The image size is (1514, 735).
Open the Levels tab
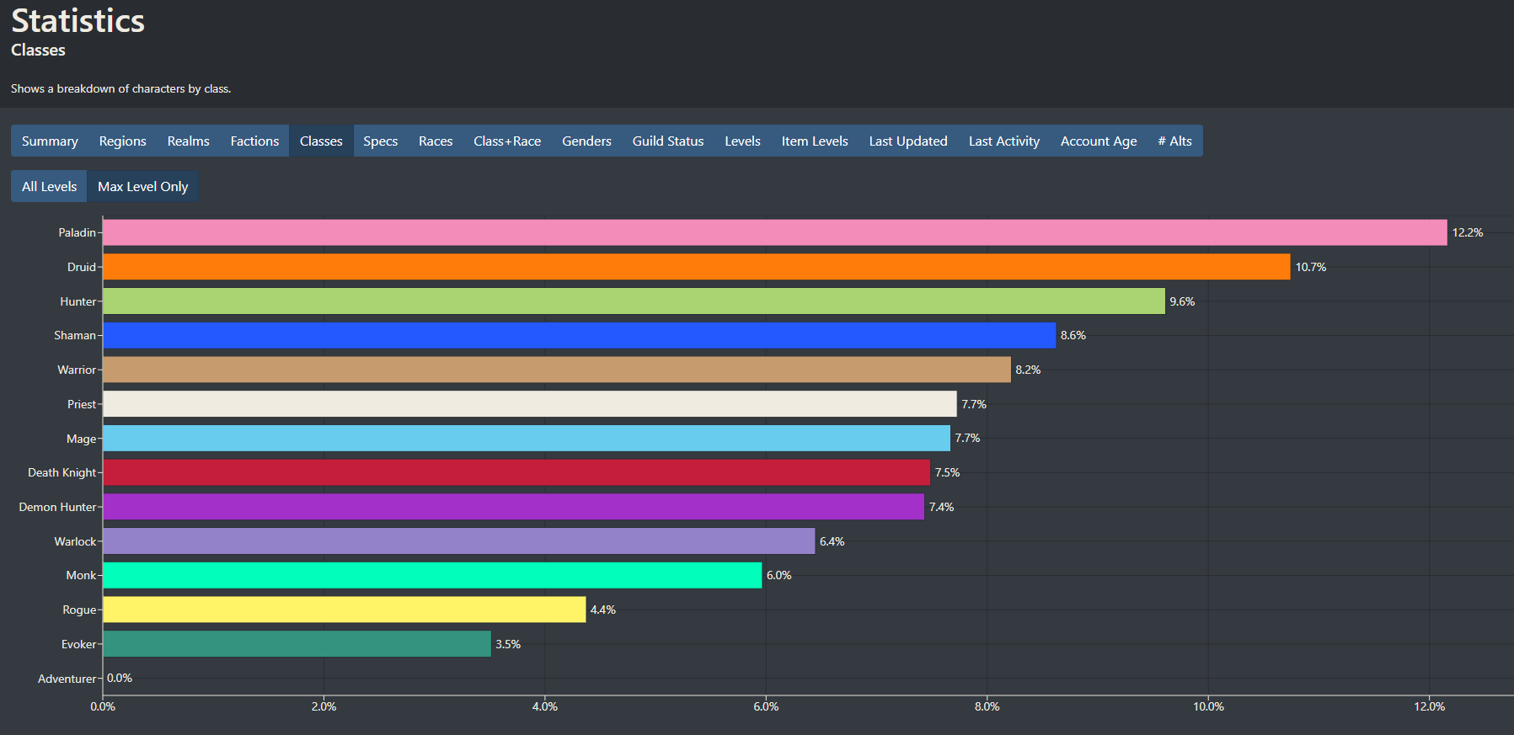(x=742, y=141)
